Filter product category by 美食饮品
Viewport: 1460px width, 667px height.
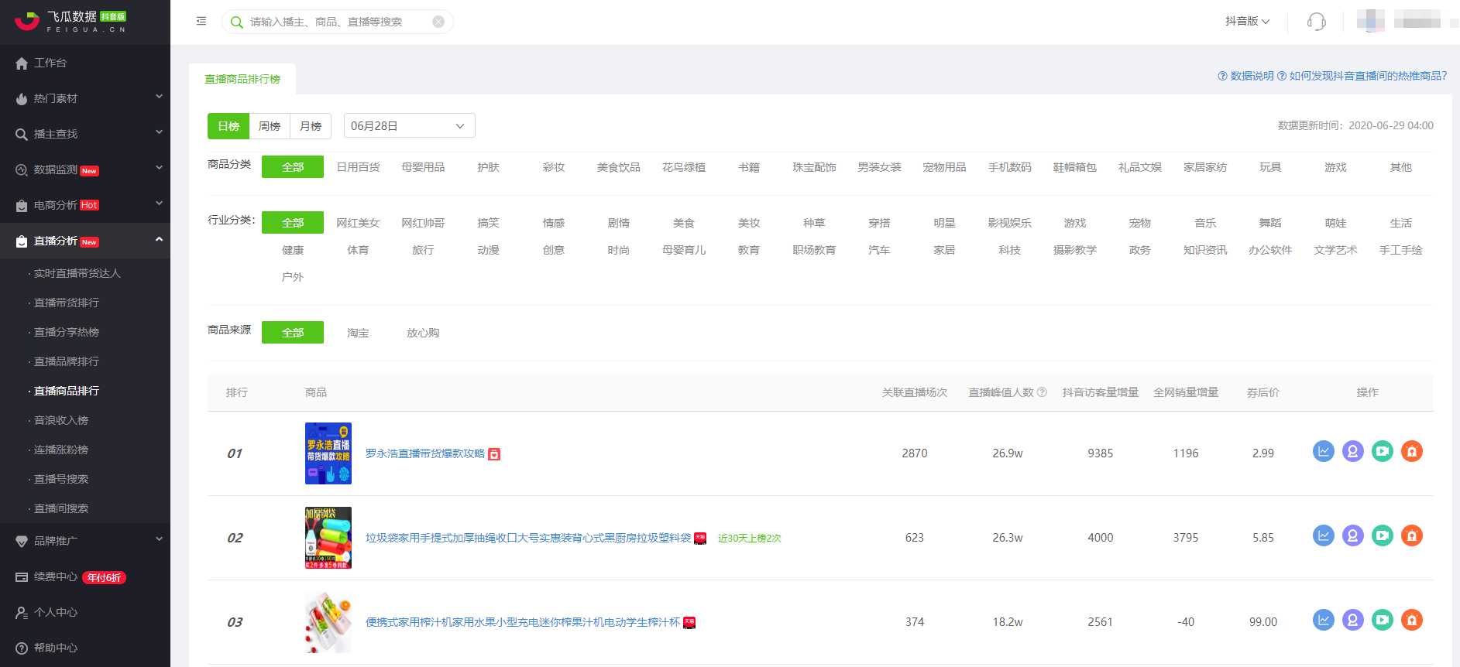618,167
